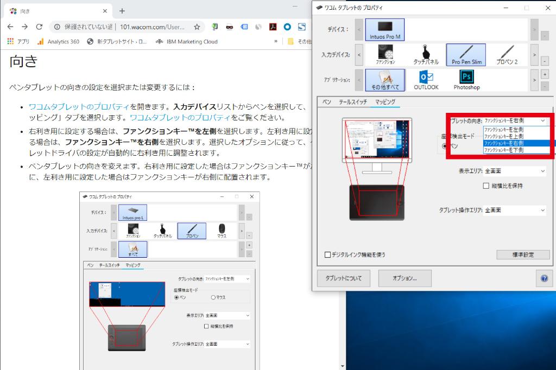Open ワコムタブレットのプロパティ link before をご覧ください

point(180,117)
